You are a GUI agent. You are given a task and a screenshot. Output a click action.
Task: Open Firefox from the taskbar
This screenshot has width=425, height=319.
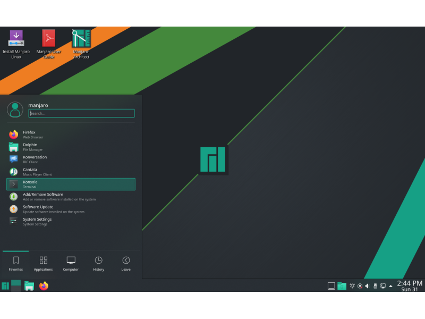click(44, 286)
